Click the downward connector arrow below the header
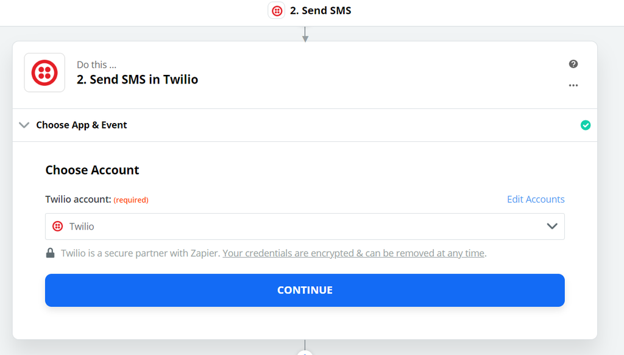 tap(305, 33)
